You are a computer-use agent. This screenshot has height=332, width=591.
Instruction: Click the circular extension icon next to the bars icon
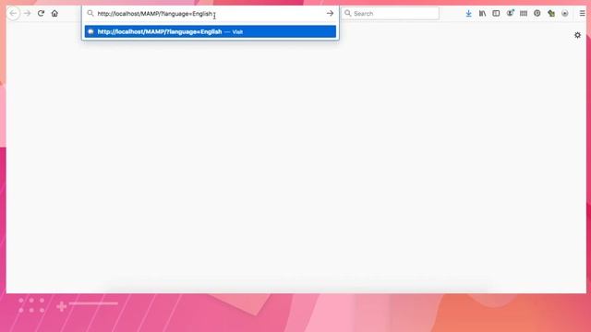pos(537,14)
